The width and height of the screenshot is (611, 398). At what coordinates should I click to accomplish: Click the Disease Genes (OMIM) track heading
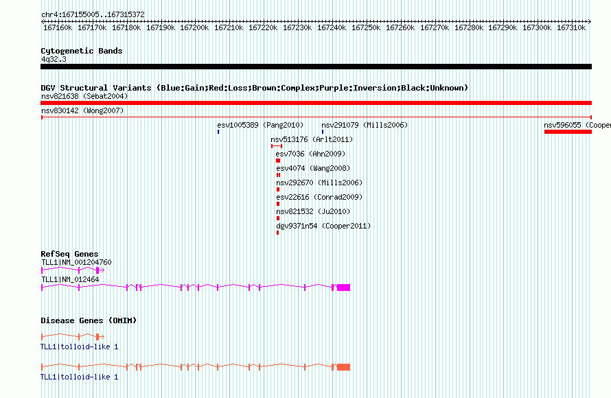[89, 320]
